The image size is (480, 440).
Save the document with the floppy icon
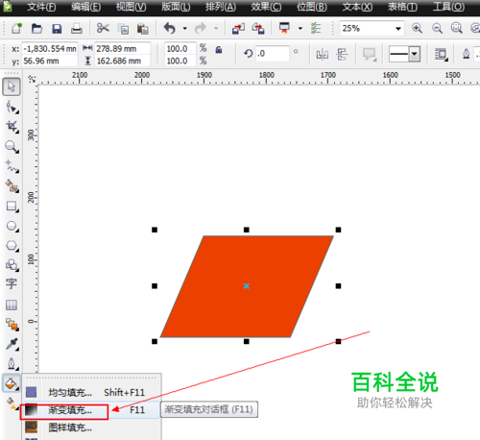click(x=57, y=29)
